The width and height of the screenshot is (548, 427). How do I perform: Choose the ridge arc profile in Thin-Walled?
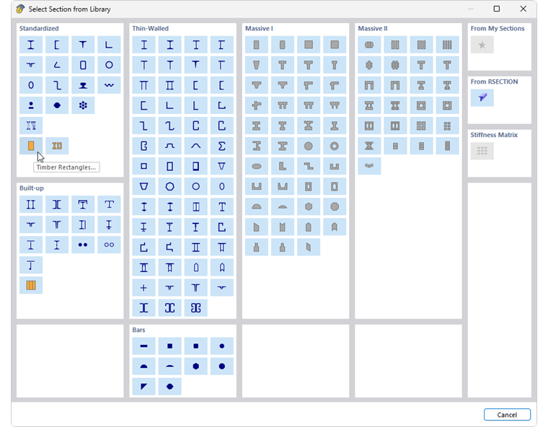point(195,146)
